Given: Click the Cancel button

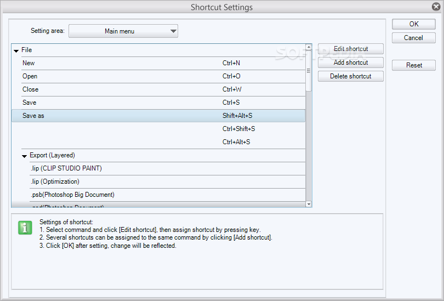Looking at the screenshot, I should [413, 38].
